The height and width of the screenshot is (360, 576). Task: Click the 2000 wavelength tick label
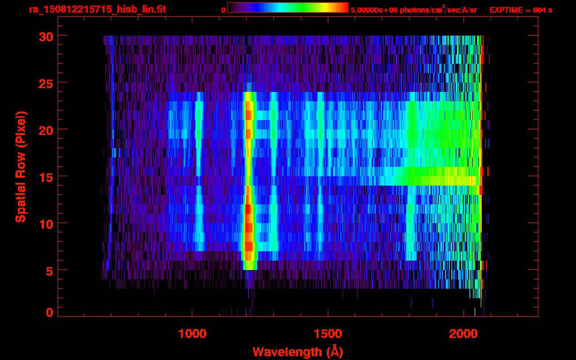tap(463, 334)
